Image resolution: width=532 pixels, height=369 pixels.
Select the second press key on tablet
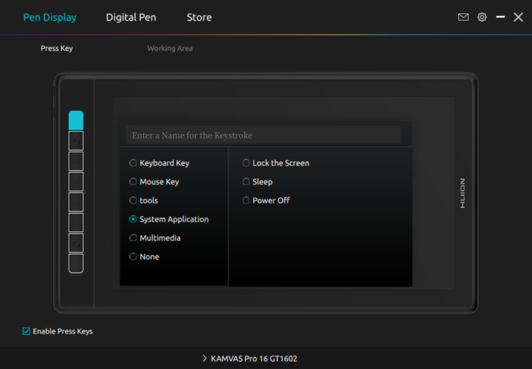76,141
